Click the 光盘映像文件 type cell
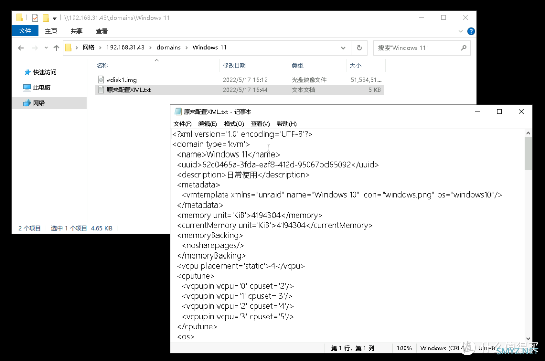The height and width of the screenshot is (361, 545). 309,80
